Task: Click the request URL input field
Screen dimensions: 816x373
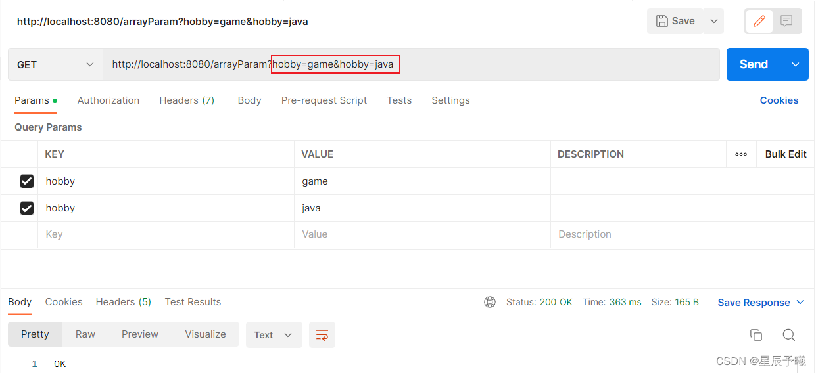Action: pos(411,64)
